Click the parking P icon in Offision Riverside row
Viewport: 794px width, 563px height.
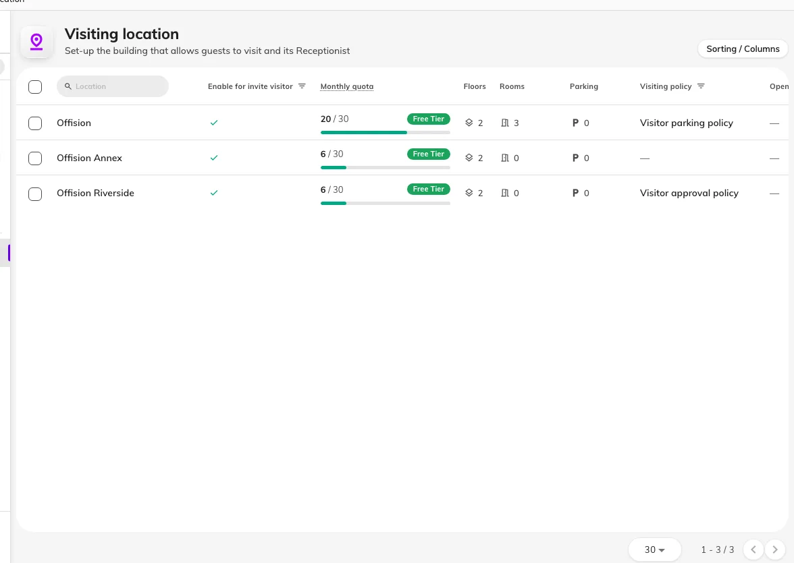click(x=575, y=193)
